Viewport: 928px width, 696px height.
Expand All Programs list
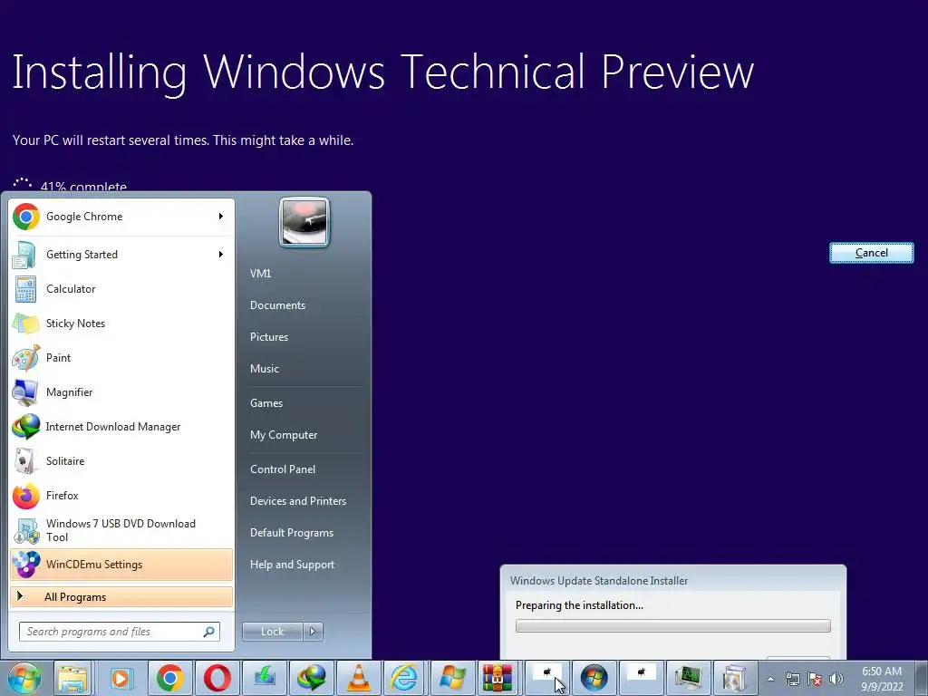(121, 596)
